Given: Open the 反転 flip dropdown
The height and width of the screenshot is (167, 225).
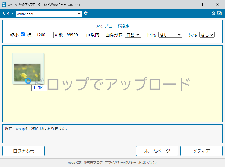Looking at the screenshot, I should tap(207, 35).
